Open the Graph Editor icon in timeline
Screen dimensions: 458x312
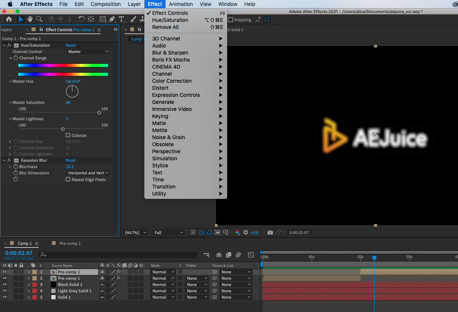click(251, 255)
